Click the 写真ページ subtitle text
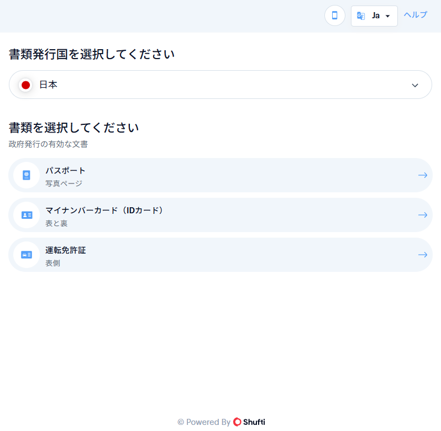 coord(64,183)
